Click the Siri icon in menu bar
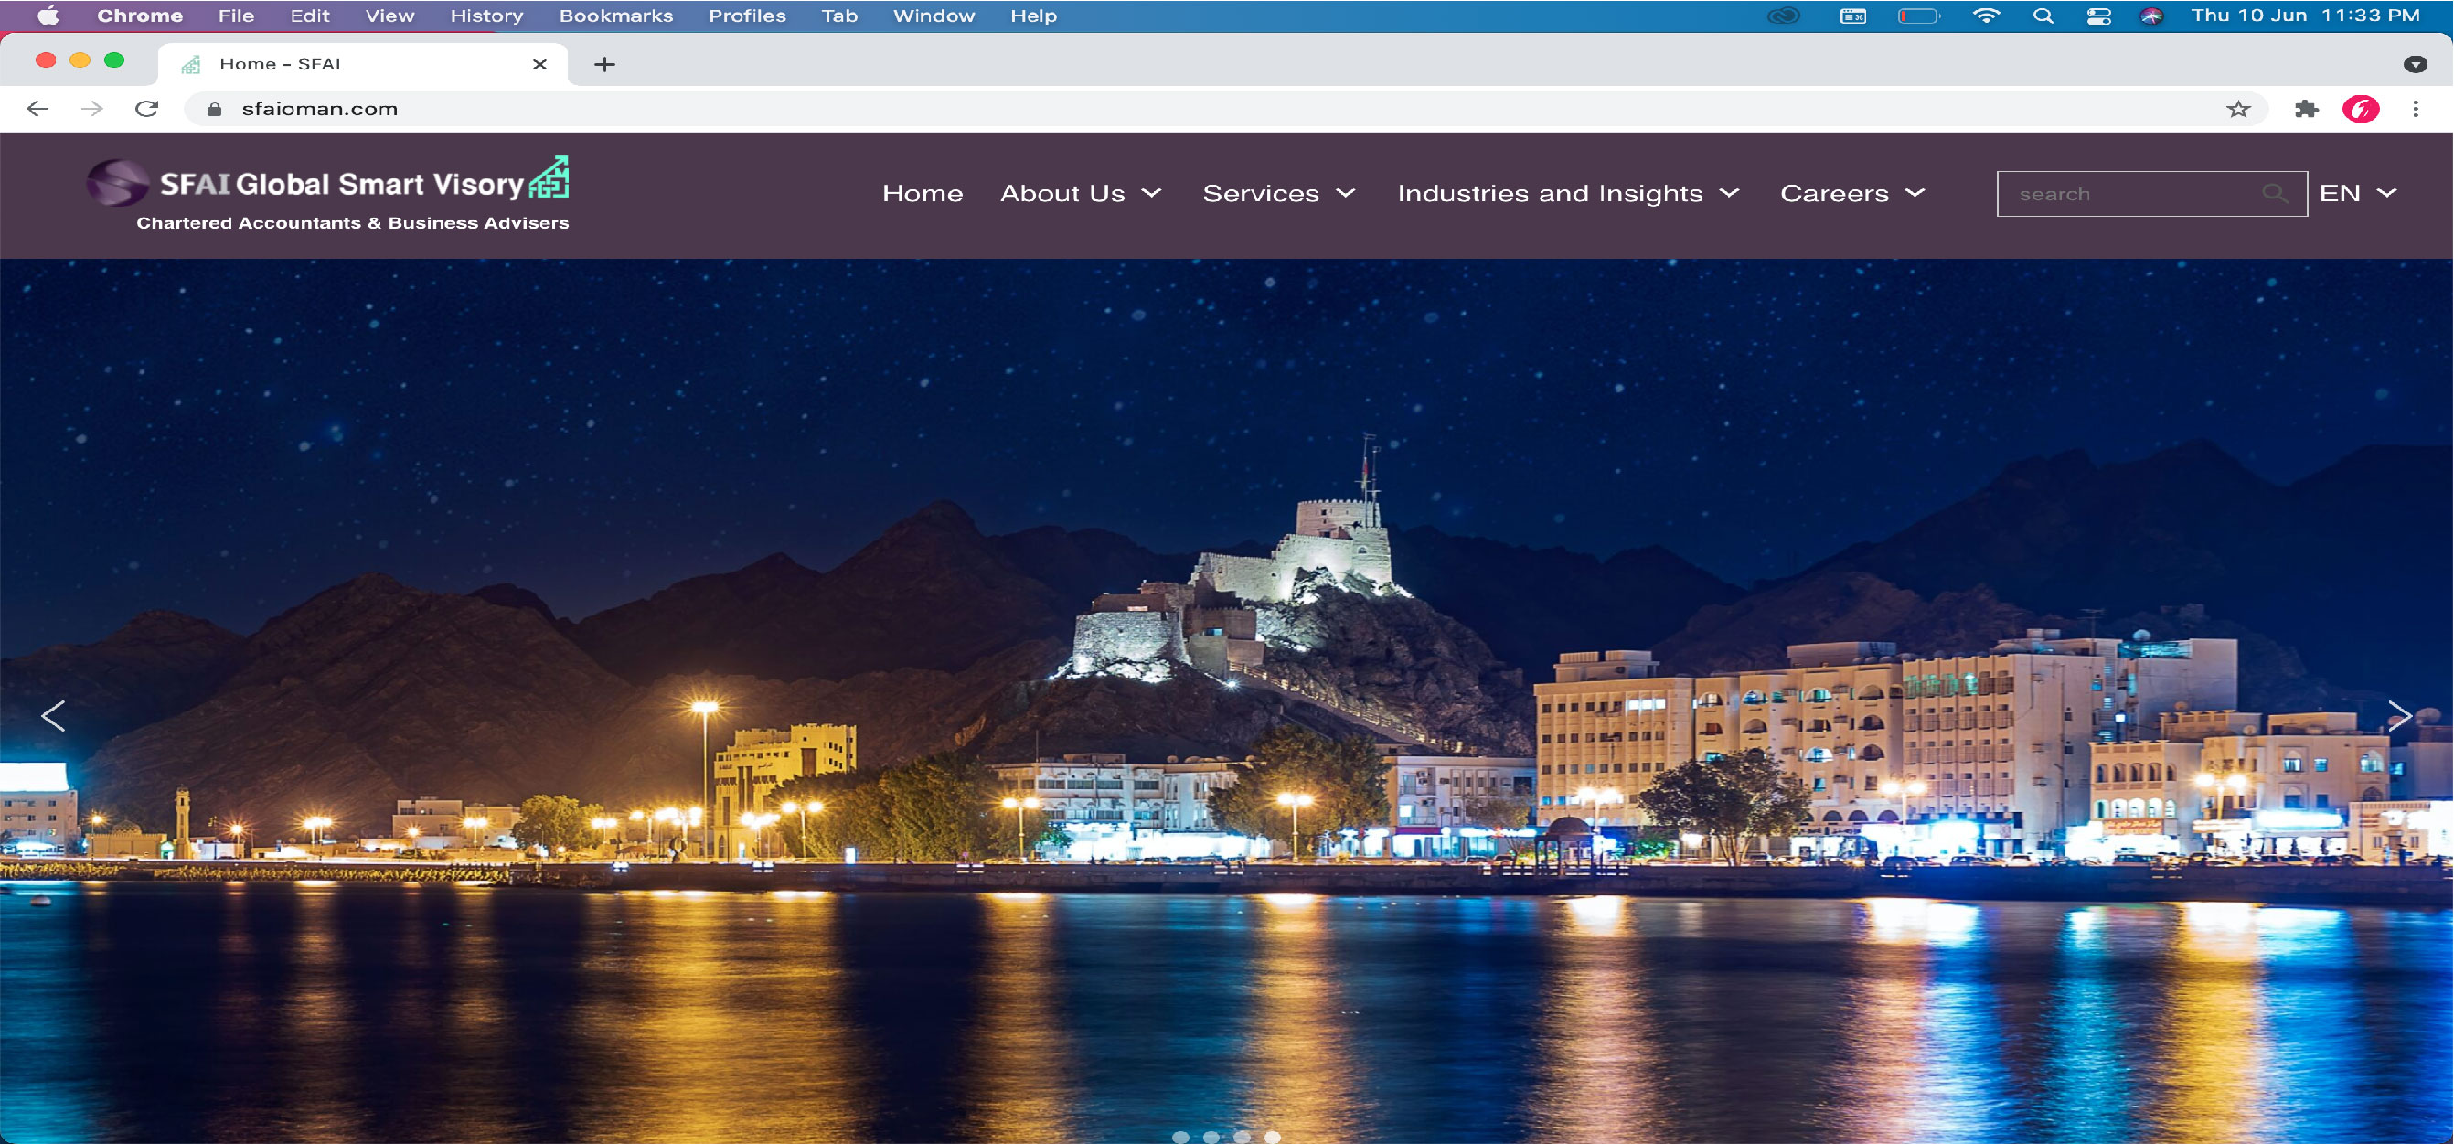 click(2151, 16)
